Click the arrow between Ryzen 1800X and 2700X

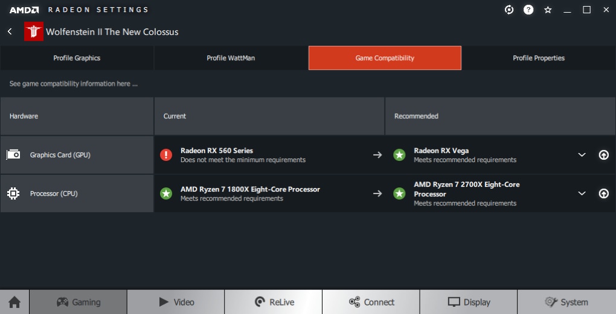(x=377, y=193)
